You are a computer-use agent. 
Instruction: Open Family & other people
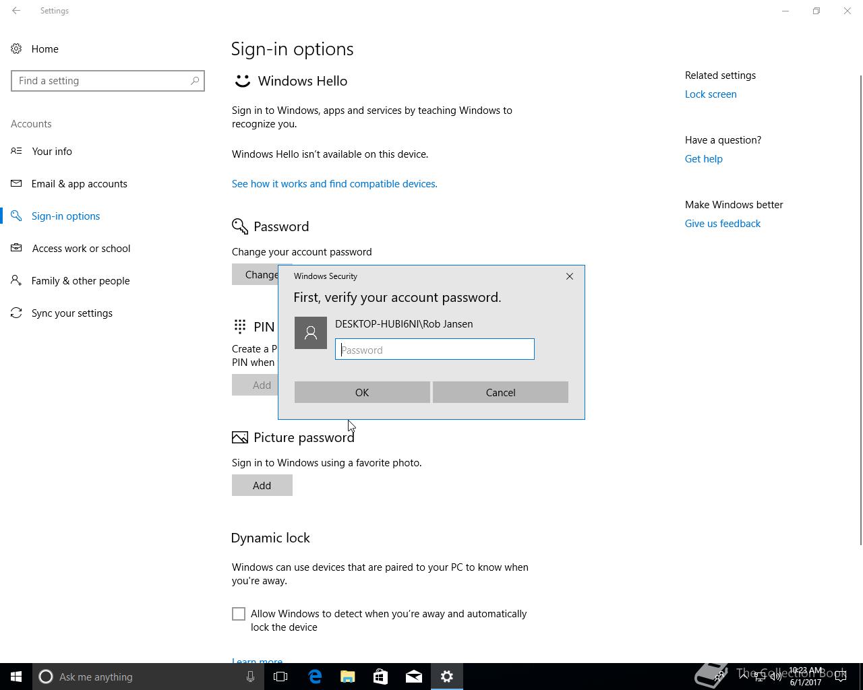(80, 281)
